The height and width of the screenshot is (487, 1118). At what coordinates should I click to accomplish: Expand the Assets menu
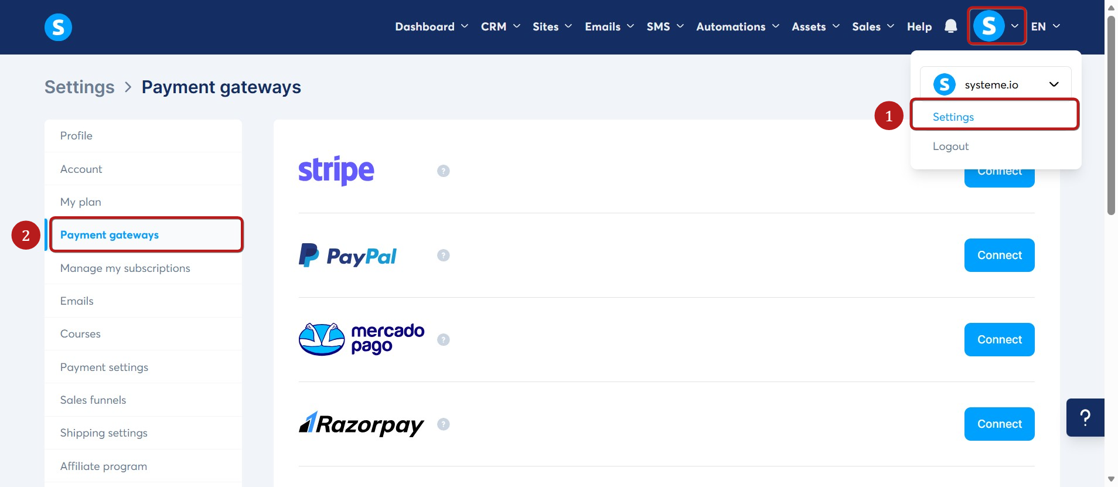(x=816, y=26)
